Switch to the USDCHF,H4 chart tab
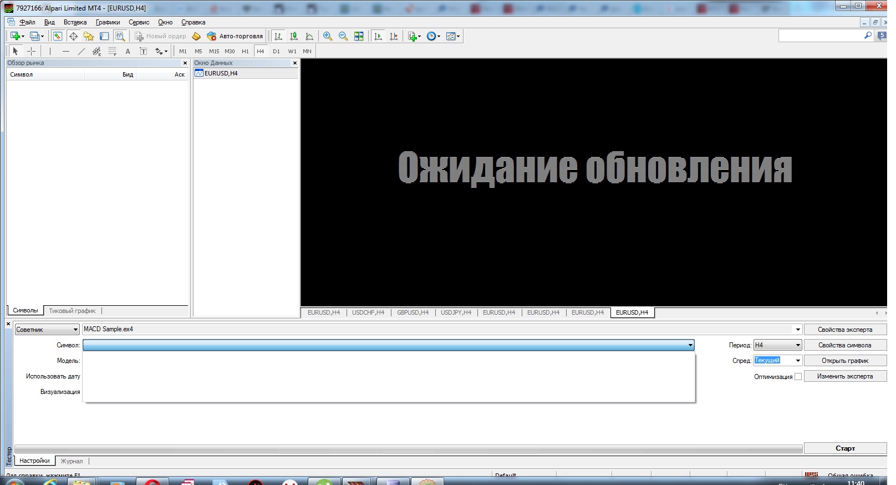 click(368, 312)
